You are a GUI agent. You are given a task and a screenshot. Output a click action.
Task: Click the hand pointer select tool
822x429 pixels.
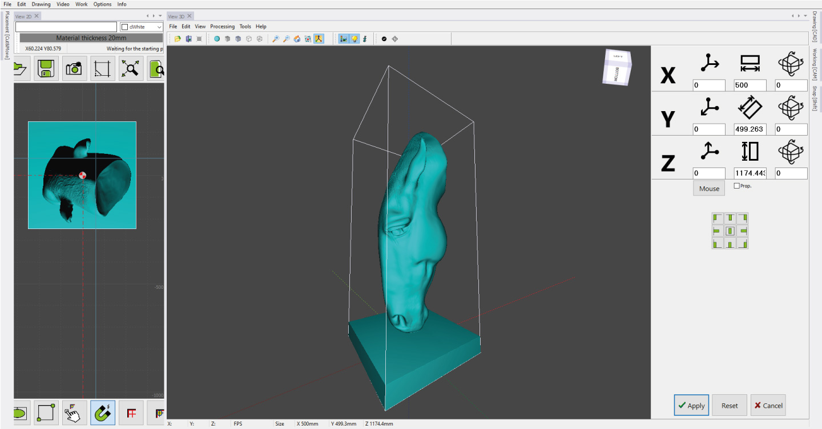point(74,413)
